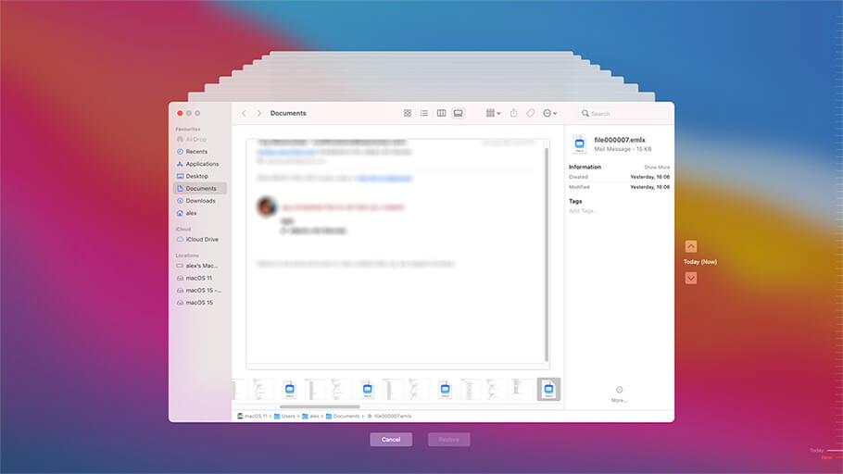Click the More actions button in the preview pane
The height and width of the screenshot is (474, 843).
[x=619, y=394]
